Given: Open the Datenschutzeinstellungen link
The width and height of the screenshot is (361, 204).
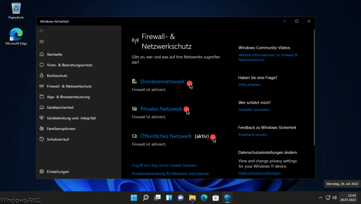Looking at the screenshot, I should coord(259,173).
